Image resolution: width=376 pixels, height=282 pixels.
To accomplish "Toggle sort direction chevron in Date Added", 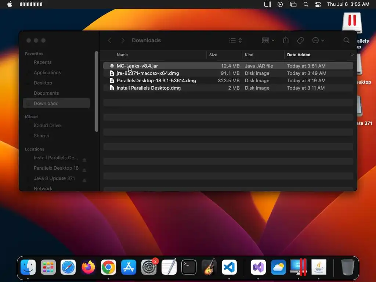I will tap(352, 55).
